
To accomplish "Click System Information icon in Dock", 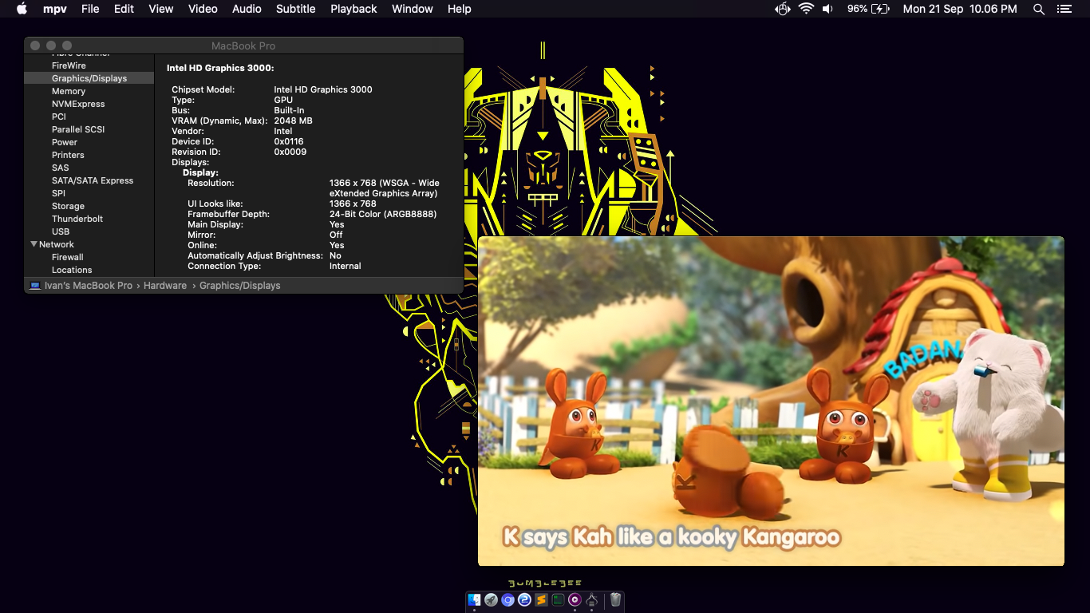I will pyautogui.click(x=591, y=599).
